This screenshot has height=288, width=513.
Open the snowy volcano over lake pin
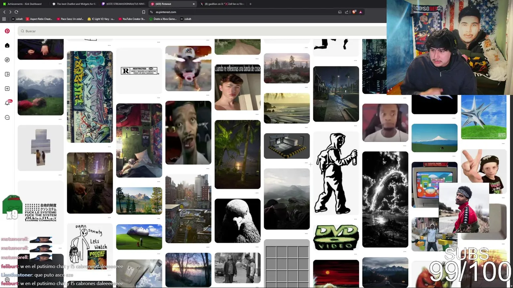pos(434,138)
